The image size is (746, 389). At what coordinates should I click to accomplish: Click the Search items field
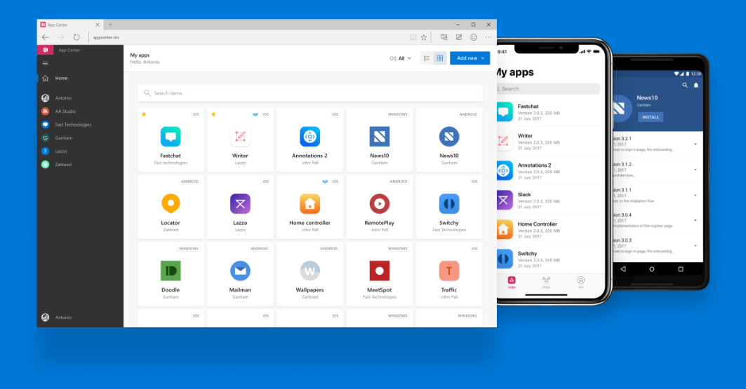tap(309, 93)
